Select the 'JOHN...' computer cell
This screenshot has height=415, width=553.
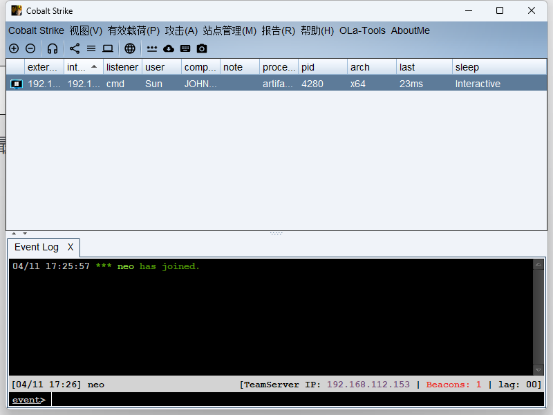pos(200,84)
